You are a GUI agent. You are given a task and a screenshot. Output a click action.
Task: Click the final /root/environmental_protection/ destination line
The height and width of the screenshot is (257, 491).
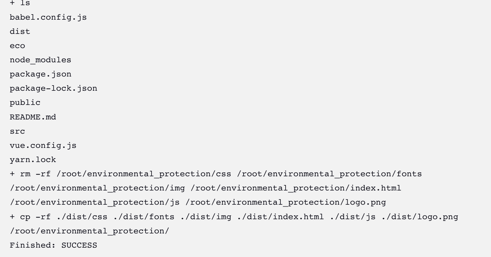[89, 231]
